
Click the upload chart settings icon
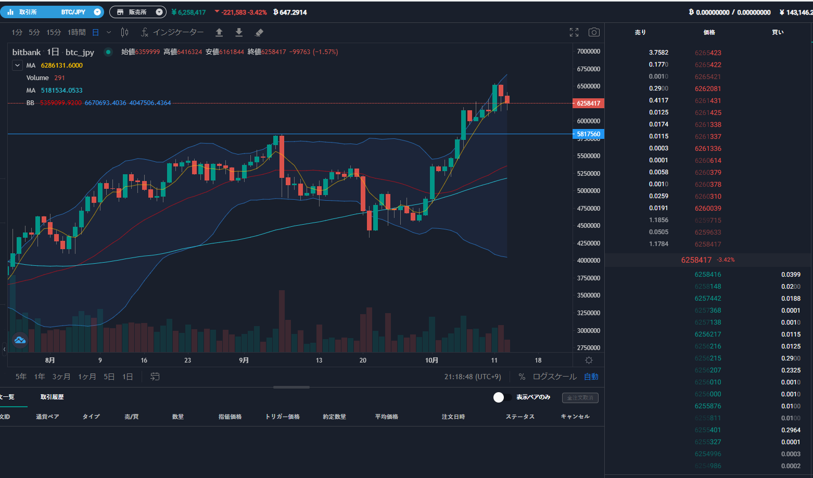[x=219, y=32]
